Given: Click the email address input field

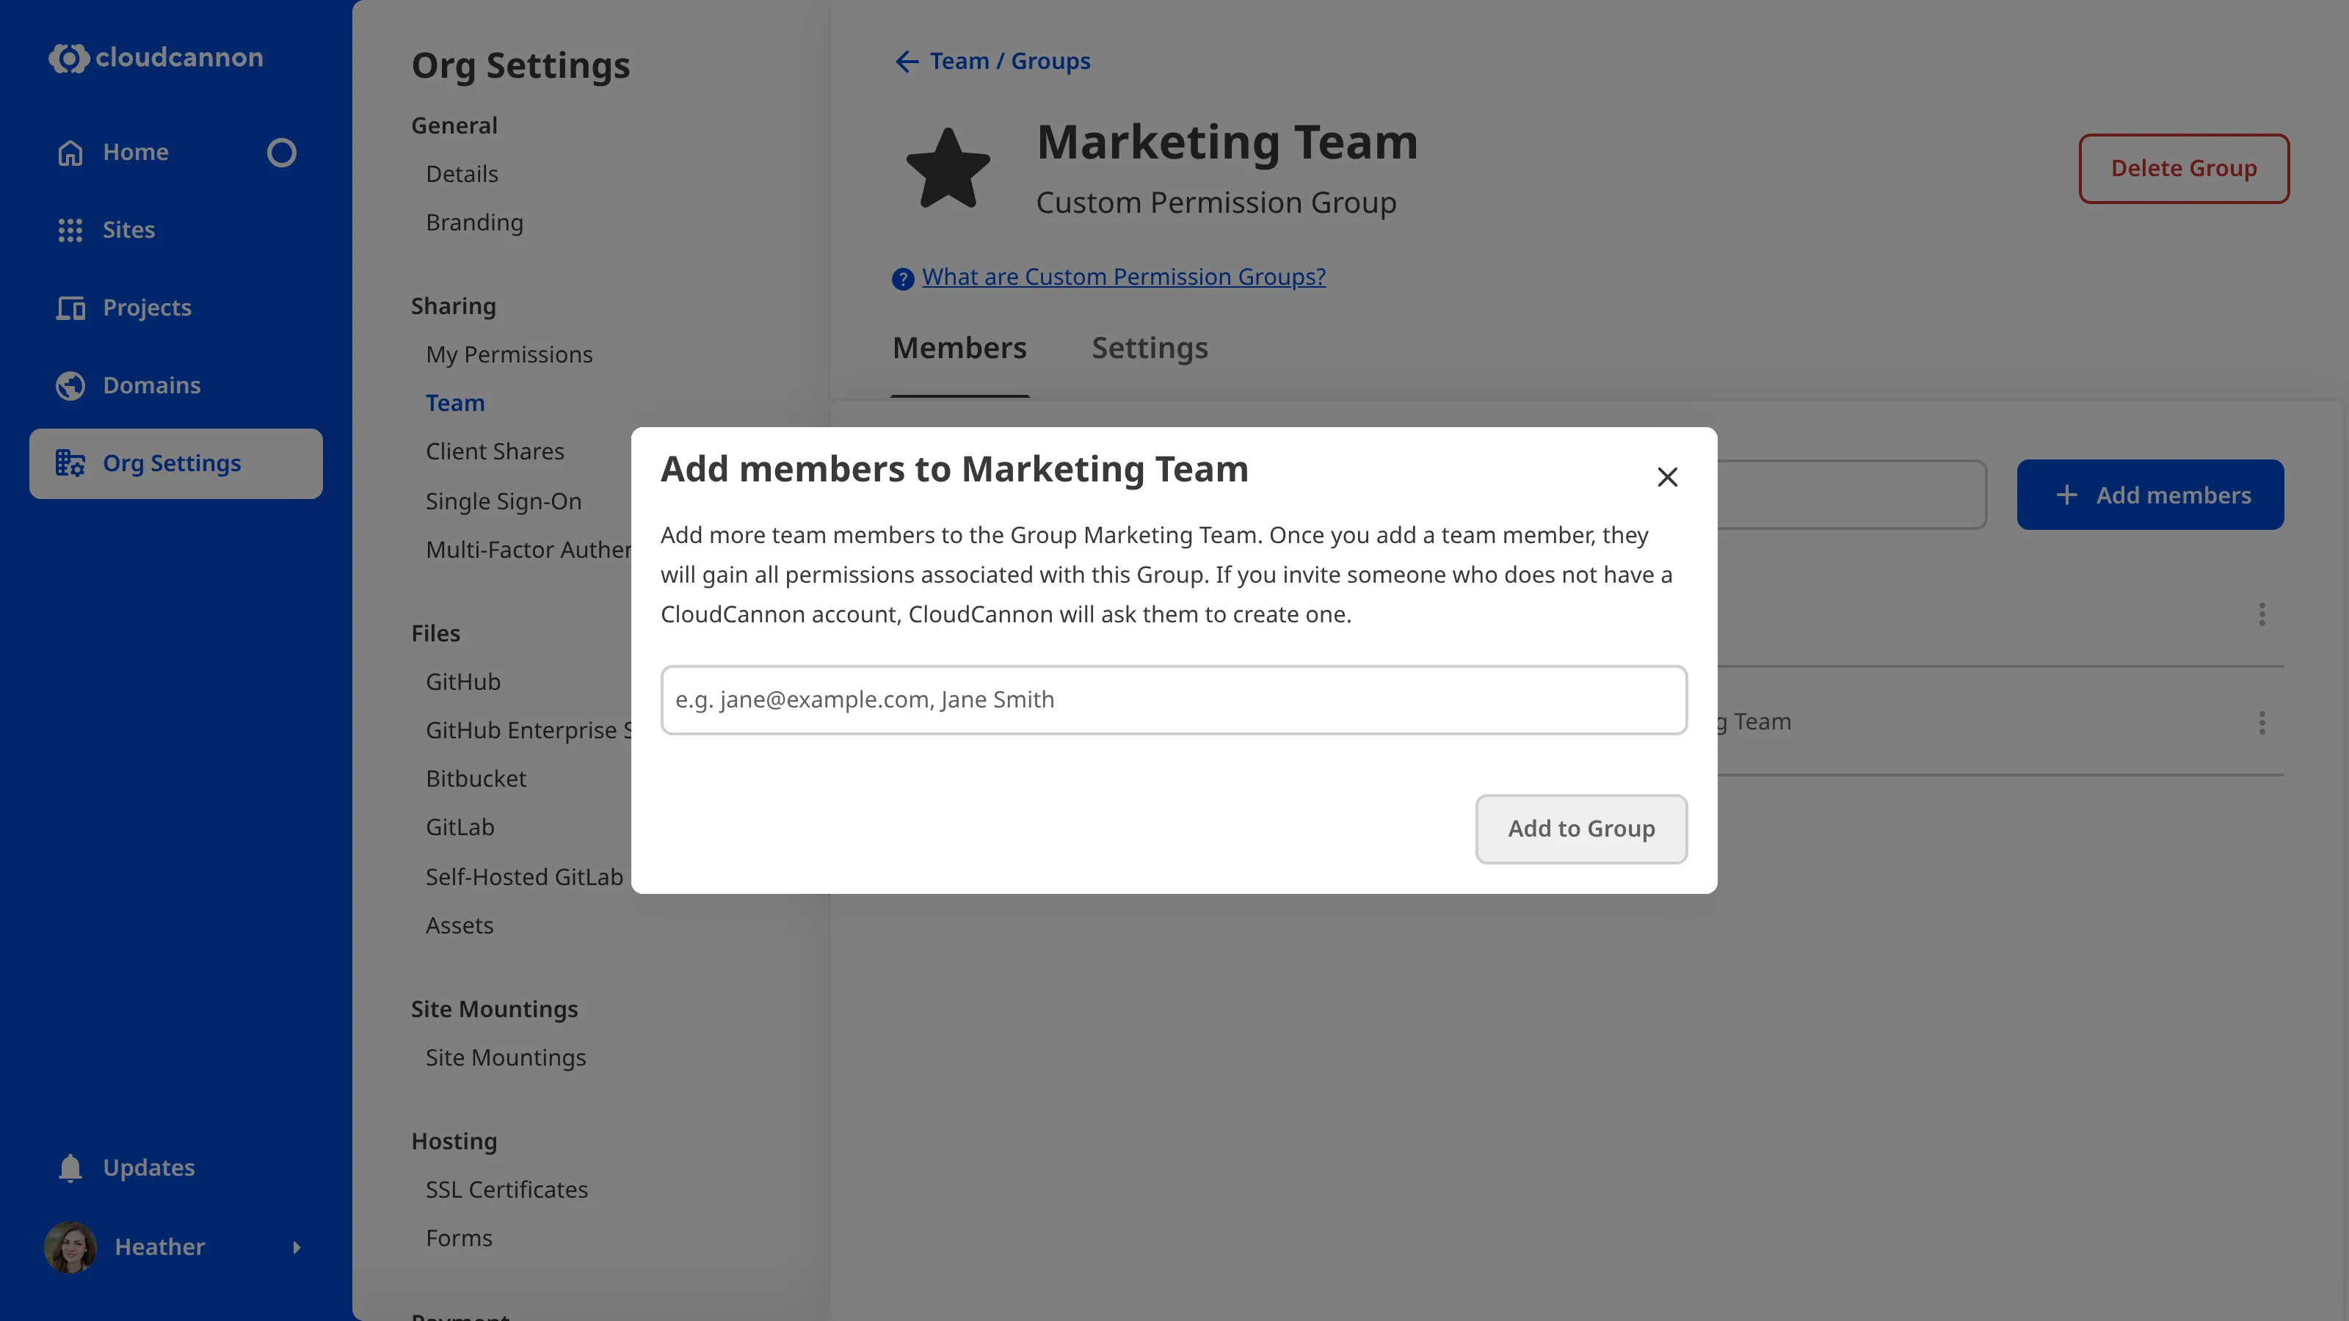Looking at the screenshot, I should pyautogui.click(x=1174, y=699).
